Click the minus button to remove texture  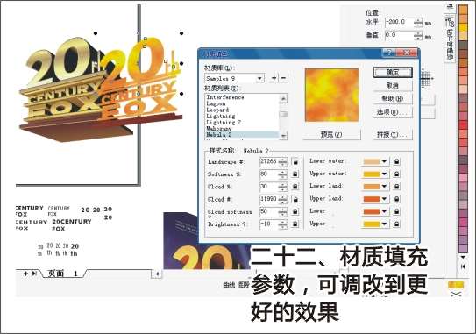pos(283,78)
